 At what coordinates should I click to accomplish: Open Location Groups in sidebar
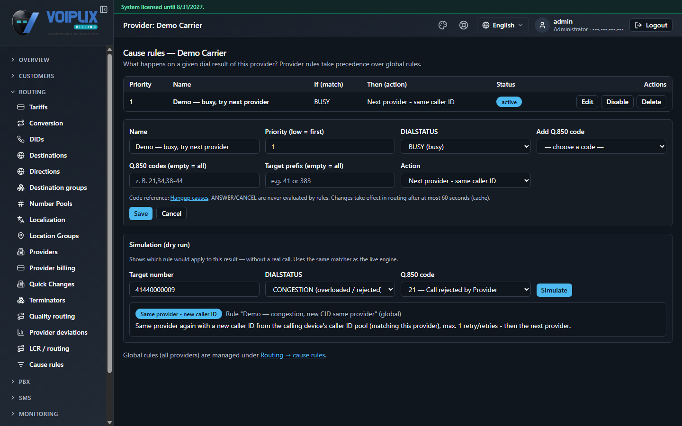pyautogui.click(x=54, y=236)
